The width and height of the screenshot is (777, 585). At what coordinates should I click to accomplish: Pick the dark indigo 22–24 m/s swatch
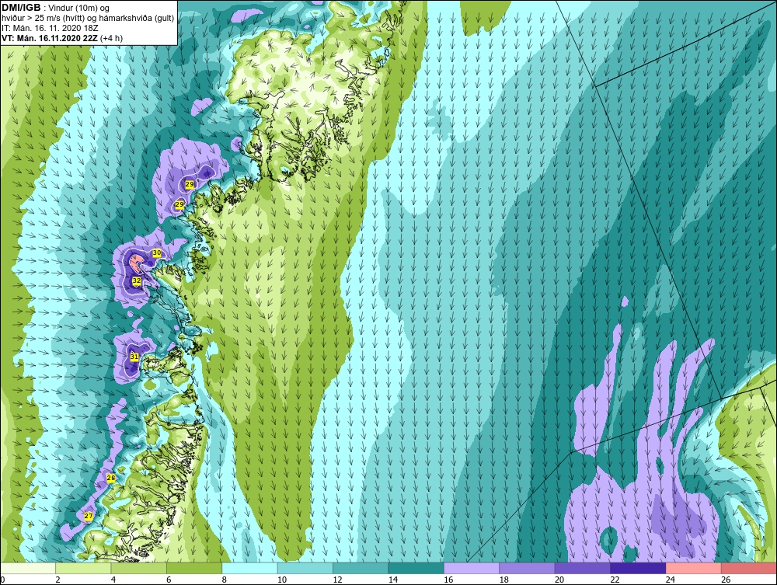(x=638, y=568)
